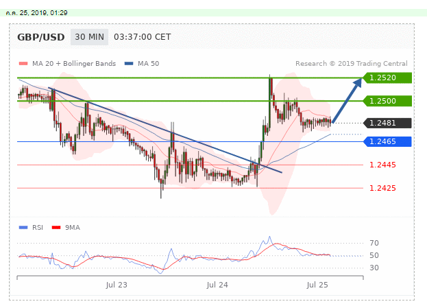Image resolution: width=427 pixels, height=306 pixels.
Task: Click the 30 MIN timeframe badge
Action: coord(89,37)
